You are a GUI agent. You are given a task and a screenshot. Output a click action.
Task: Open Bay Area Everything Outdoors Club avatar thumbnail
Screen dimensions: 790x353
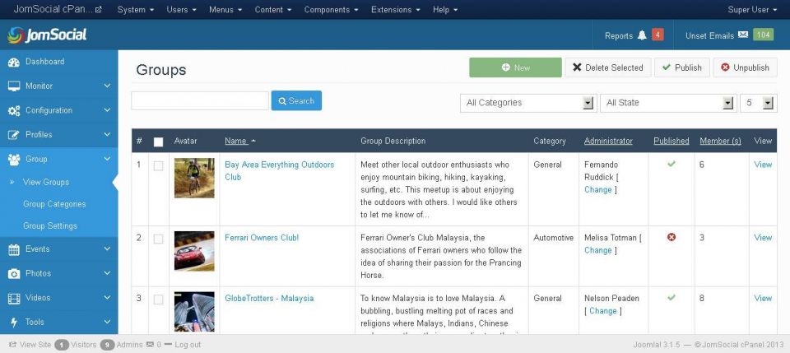click(x=194, y=178)
